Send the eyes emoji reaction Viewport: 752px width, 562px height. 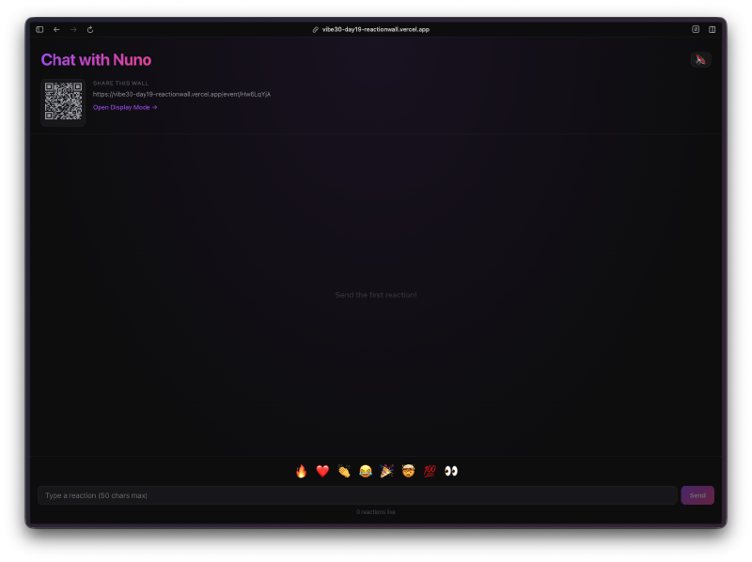tap(451, 471)
